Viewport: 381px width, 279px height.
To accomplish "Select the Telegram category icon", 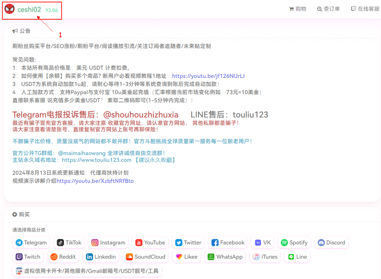I will (19, 242).
